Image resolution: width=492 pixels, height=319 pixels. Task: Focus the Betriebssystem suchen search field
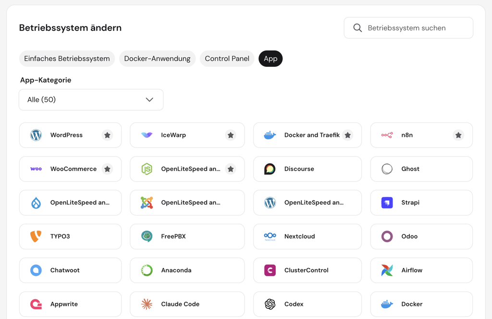408,28
